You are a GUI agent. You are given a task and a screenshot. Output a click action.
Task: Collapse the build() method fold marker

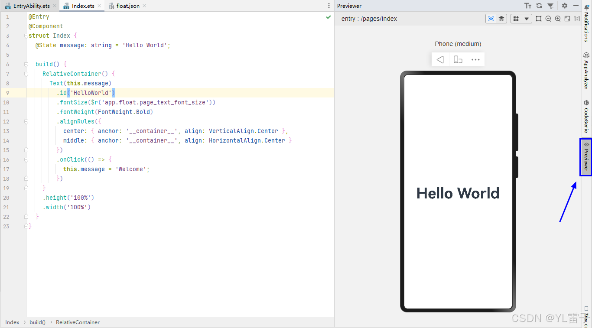click(26, 64)
